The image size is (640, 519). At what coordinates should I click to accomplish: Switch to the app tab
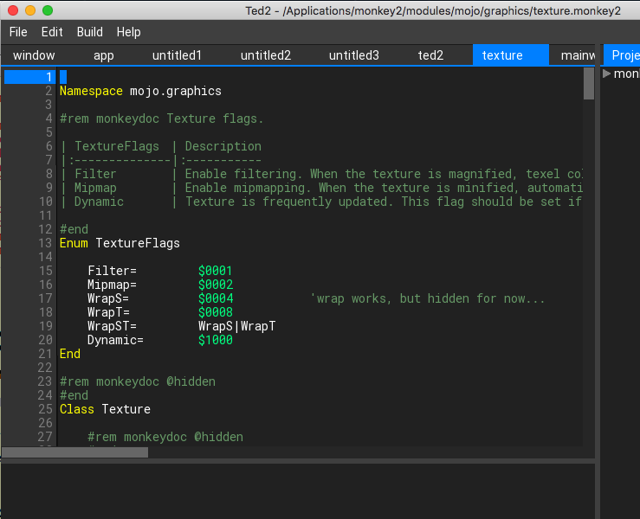(103, 55)
